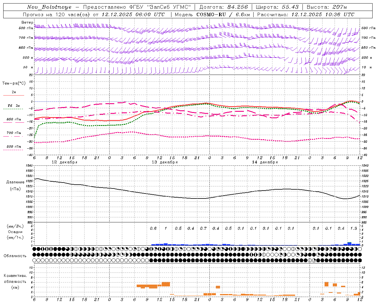Click the "Осадки" precipitation label

tap(15, 232)
